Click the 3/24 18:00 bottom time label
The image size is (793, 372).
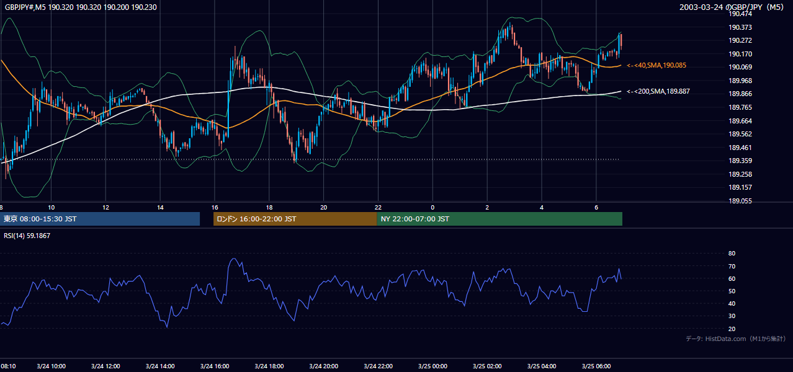[x=269, y=366]
